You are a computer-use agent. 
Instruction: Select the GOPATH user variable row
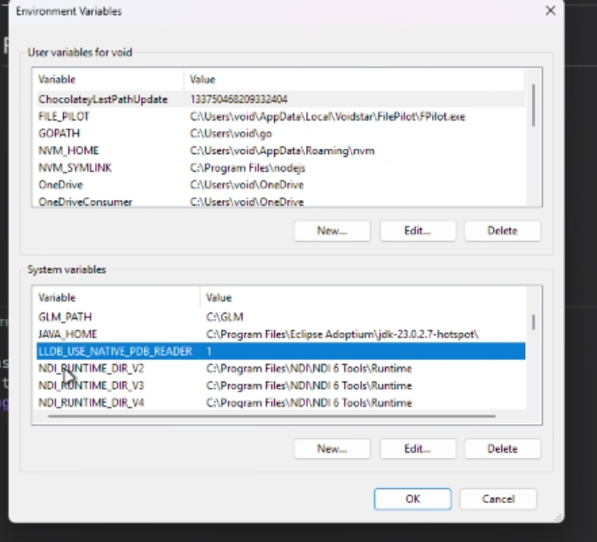tap(59, 134)
